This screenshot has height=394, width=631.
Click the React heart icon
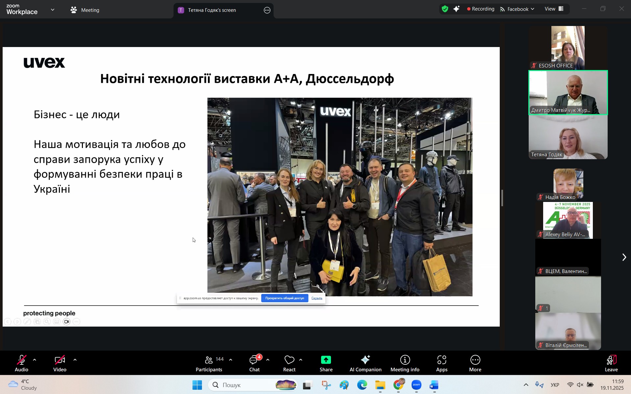289,360
